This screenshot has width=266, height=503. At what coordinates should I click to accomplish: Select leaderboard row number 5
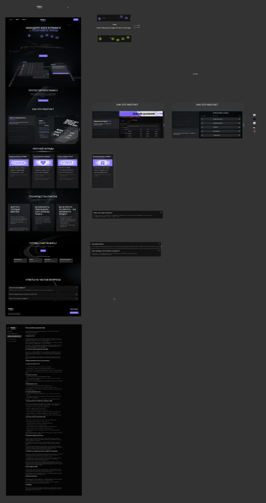point(221,136)
